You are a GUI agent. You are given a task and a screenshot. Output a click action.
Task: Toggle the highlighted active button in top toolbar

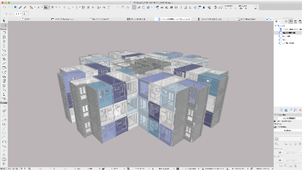(x=45, y=7)
